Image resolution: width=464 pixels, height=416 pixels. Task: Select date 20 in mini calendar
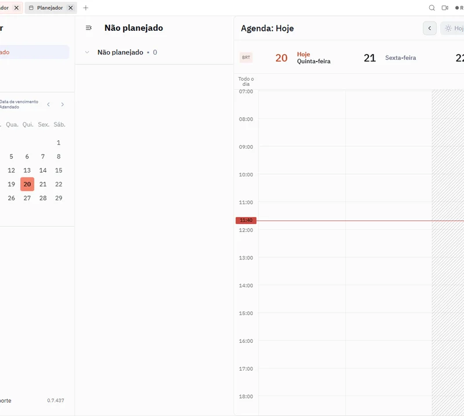point(27,184)
